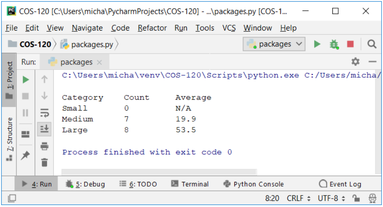Close the packages run tab
383x207 pixels.
[x=99, y=62]
